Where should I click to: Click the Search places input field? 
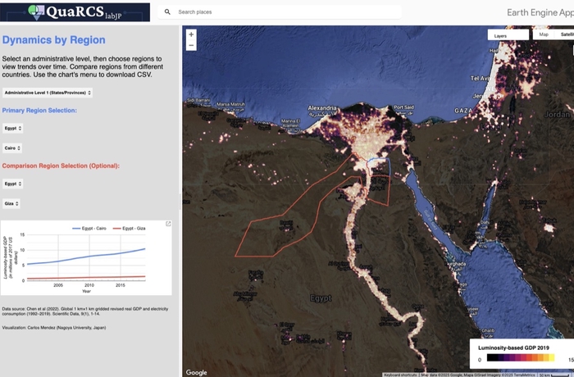tap(287, 12)
